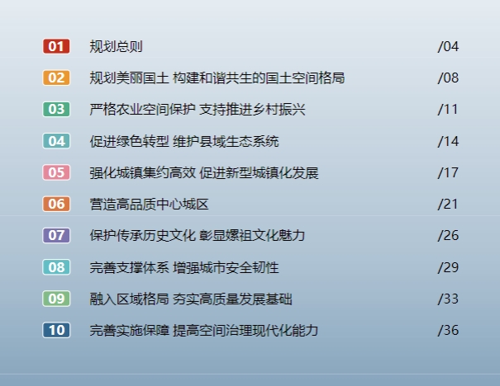Open chapter 强化城镇集约高效 促进新型城镇化发展
Screen dimensions: 500x386
pos(204,172)
